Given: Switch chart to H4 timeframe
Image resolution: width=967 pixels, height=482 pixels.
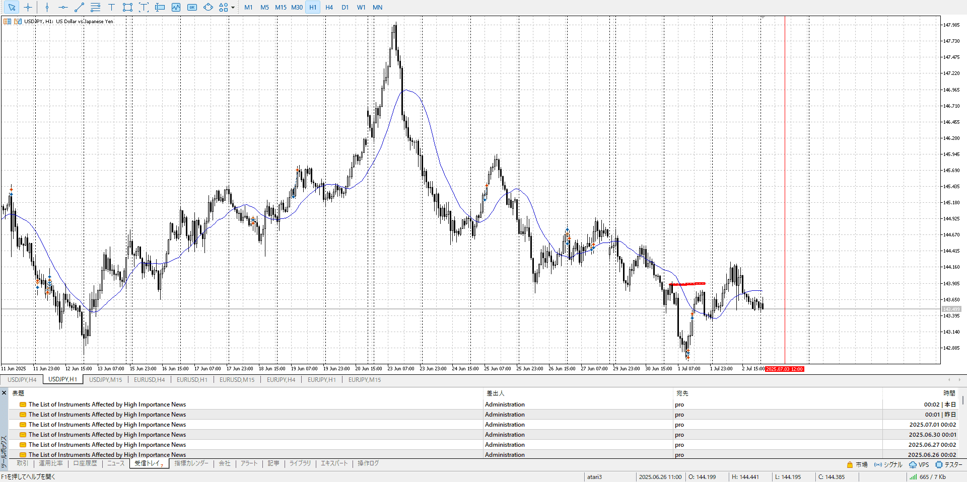Looking at the screenshot, I should pyautogui.click(x=329, y=8).
